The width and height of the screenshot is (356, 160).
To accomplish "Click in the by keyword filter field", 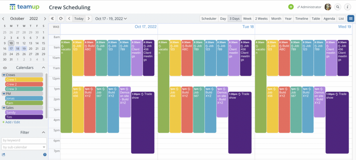I will coord(24,140).
